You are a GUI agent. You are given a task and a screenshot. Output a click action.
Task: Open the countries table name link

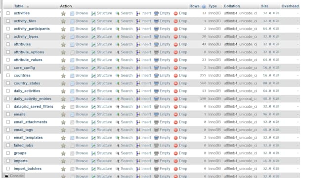[x=22, y=75]
